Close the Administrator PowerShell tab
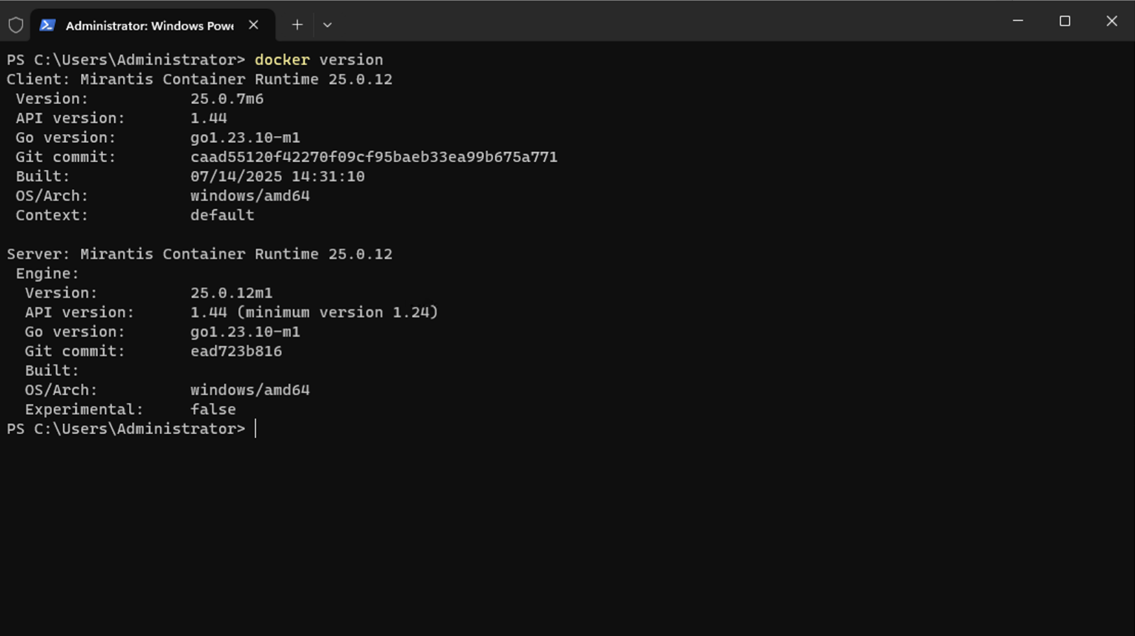The width and height of the screenshot is (1135, 636). tap(254, 25)
